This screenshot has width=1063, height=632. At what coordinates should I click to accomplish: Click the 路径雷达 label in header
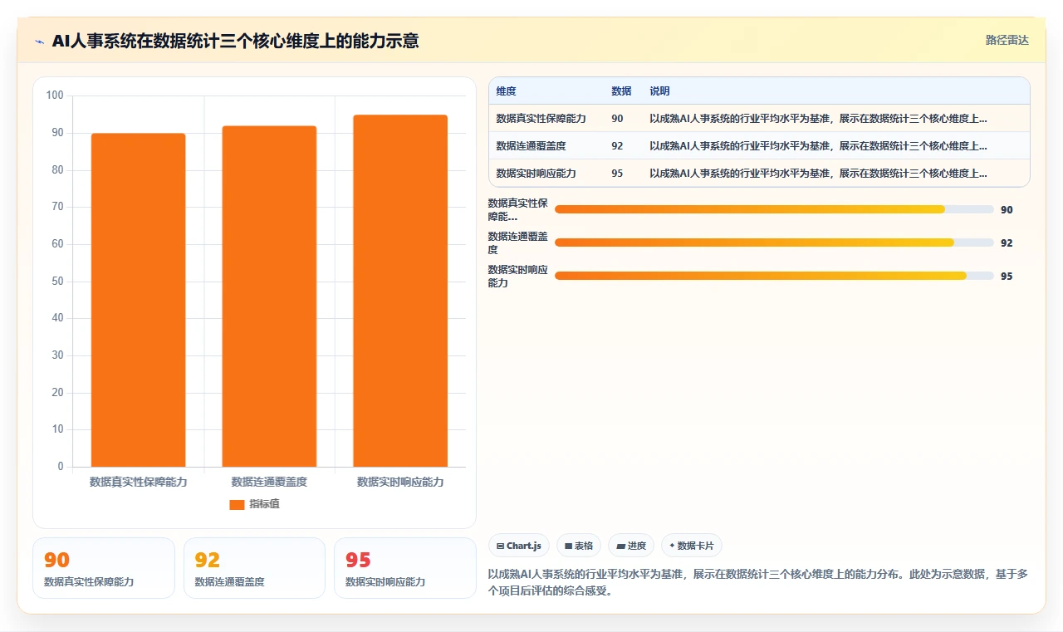click(x=1007, y=40)
